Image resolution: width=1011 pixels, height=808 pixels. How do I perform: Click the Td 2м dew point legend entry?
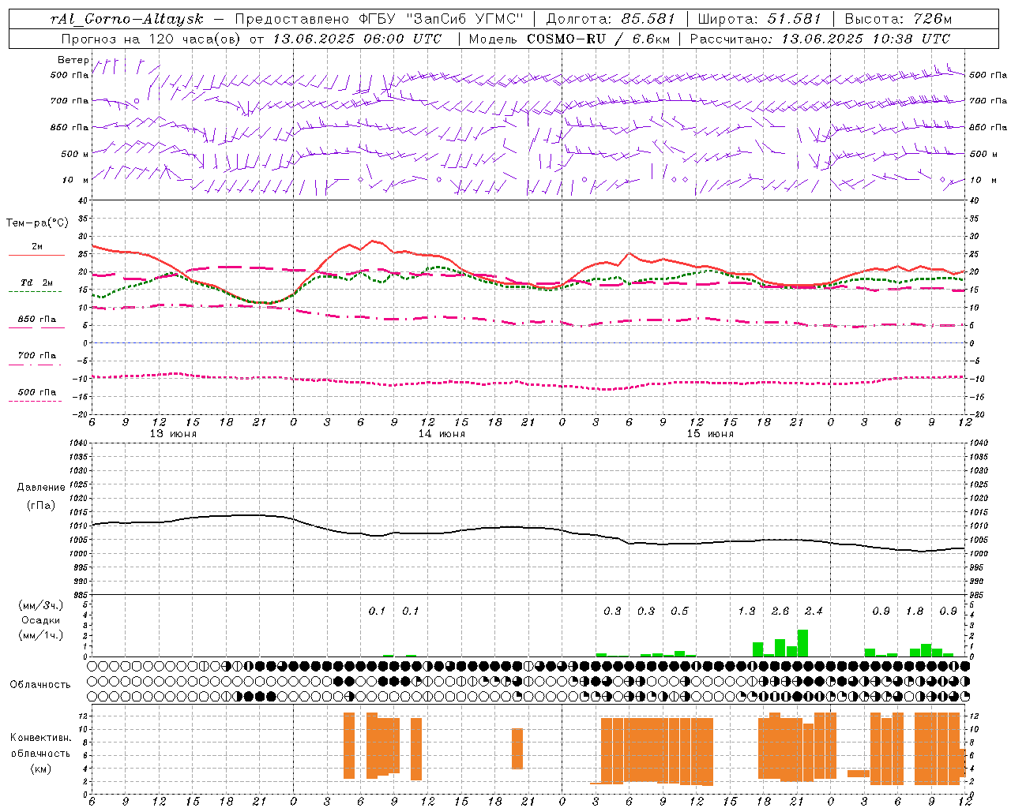[37, 282]
